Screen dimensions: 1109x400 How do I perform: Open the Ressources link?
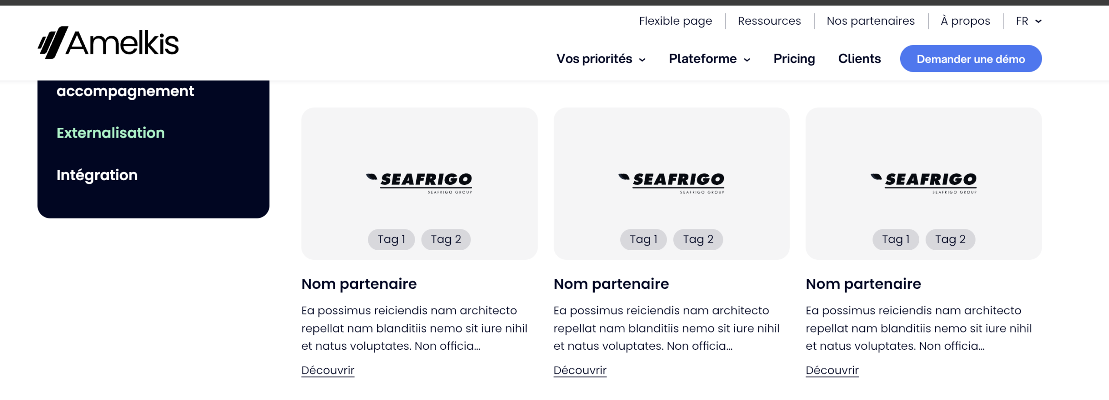pyautogui.click(x=769, y=21)
